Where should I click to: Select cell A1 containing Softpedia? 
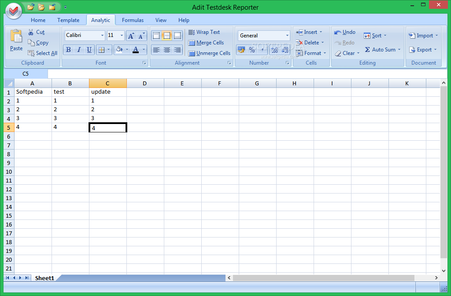coord(33,92)
